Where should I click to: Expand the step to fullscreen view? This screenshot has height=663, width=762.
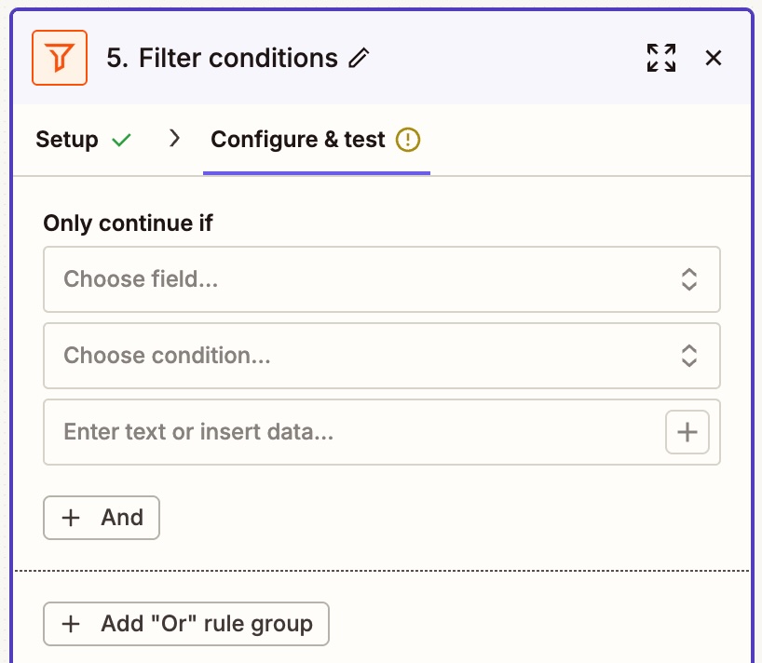(x=661, y=58)
